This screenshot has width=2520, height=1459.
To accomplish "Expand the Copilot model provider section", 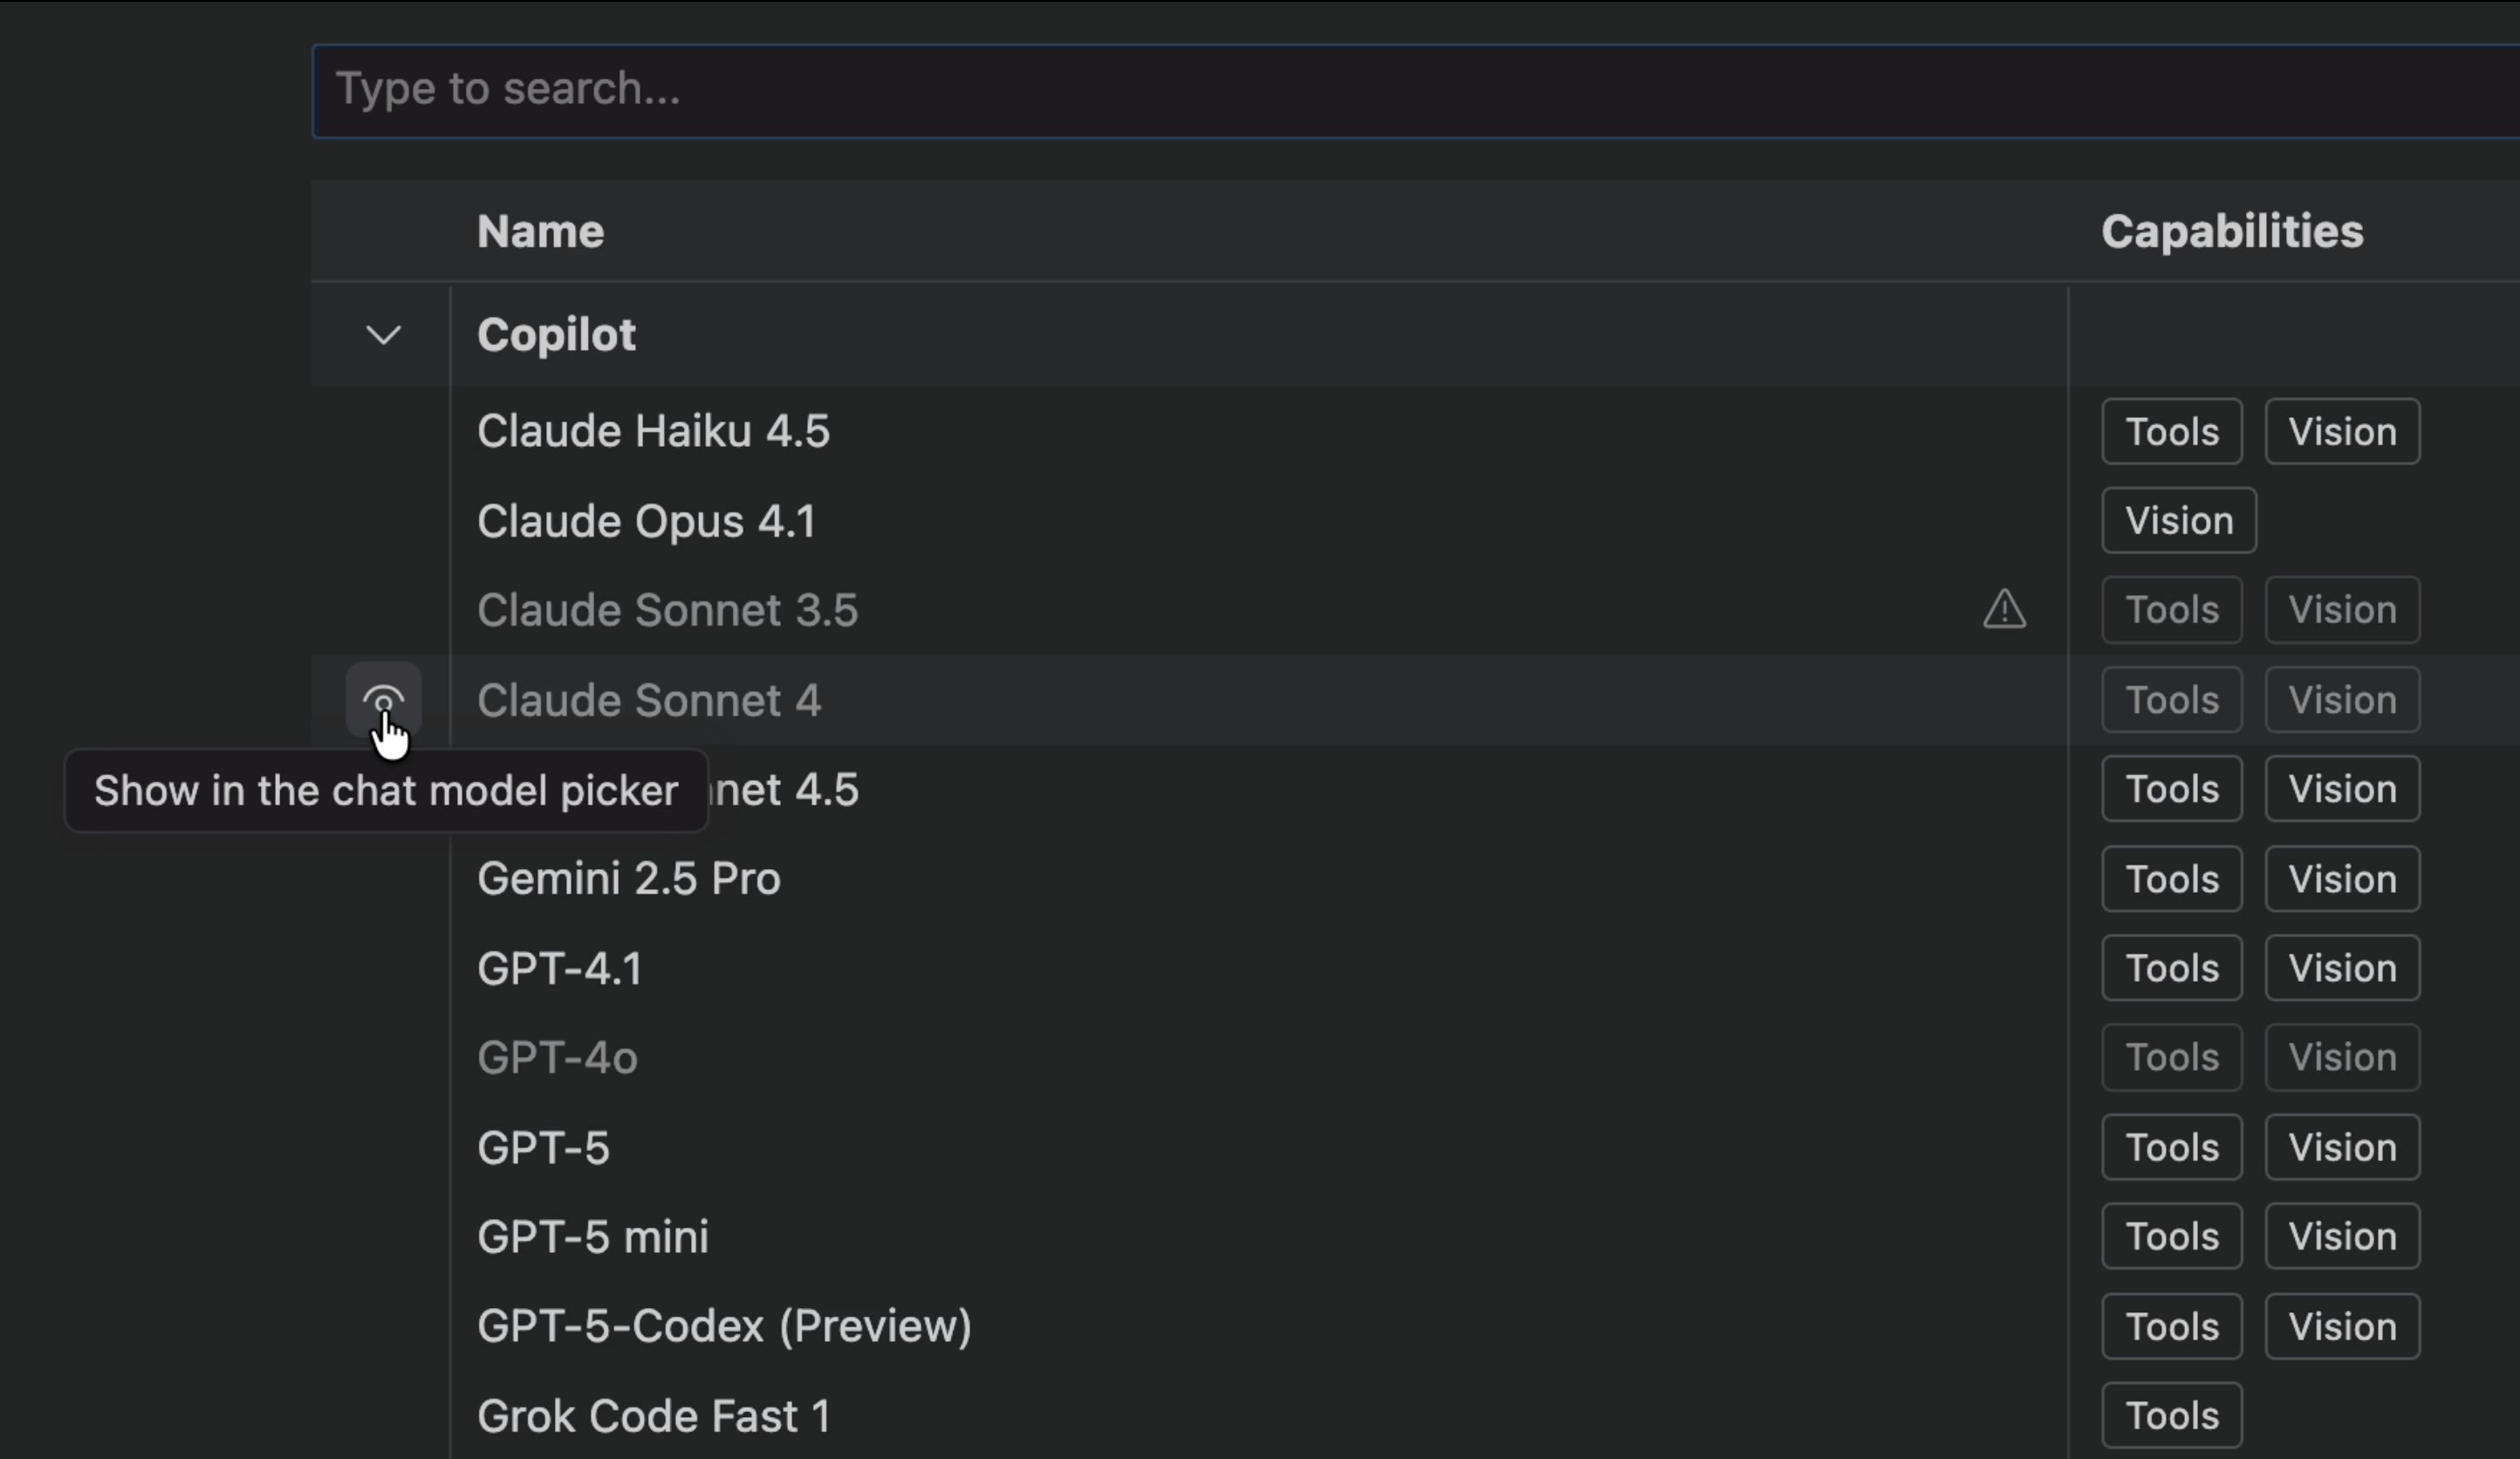I will coord(384,335).
